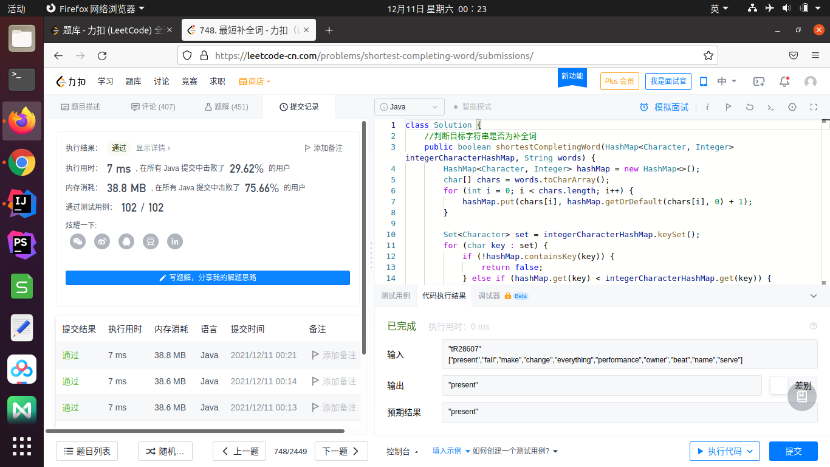Open Firefox hamburger menu
The width and height of the screenshot is (830, 467).
(815, 55)
